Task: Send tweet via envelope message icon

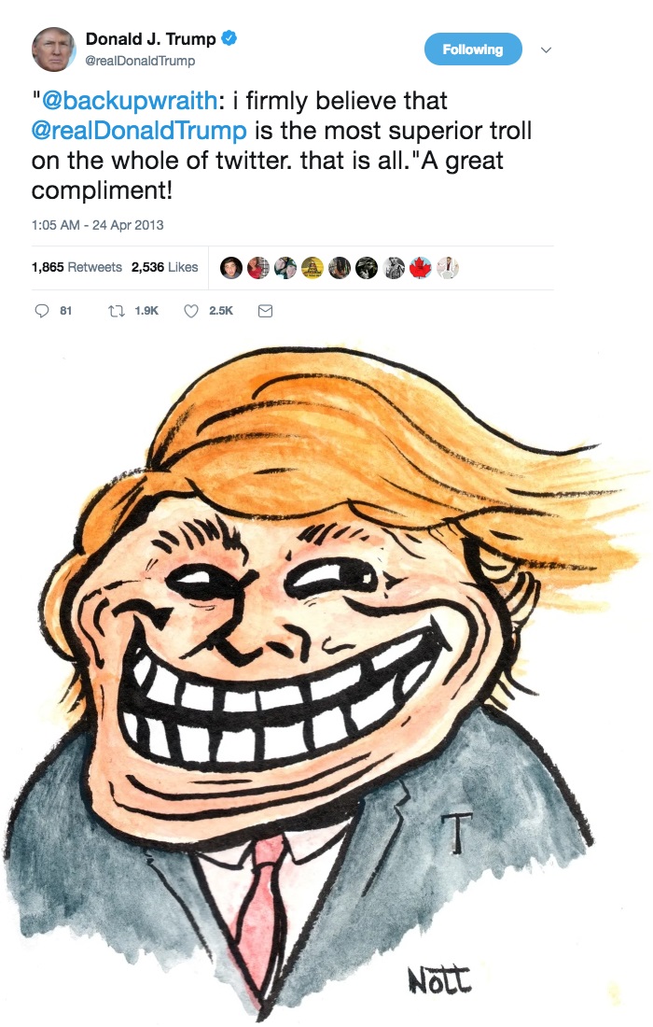Action: pyautogui.click(x=265, y=311)
